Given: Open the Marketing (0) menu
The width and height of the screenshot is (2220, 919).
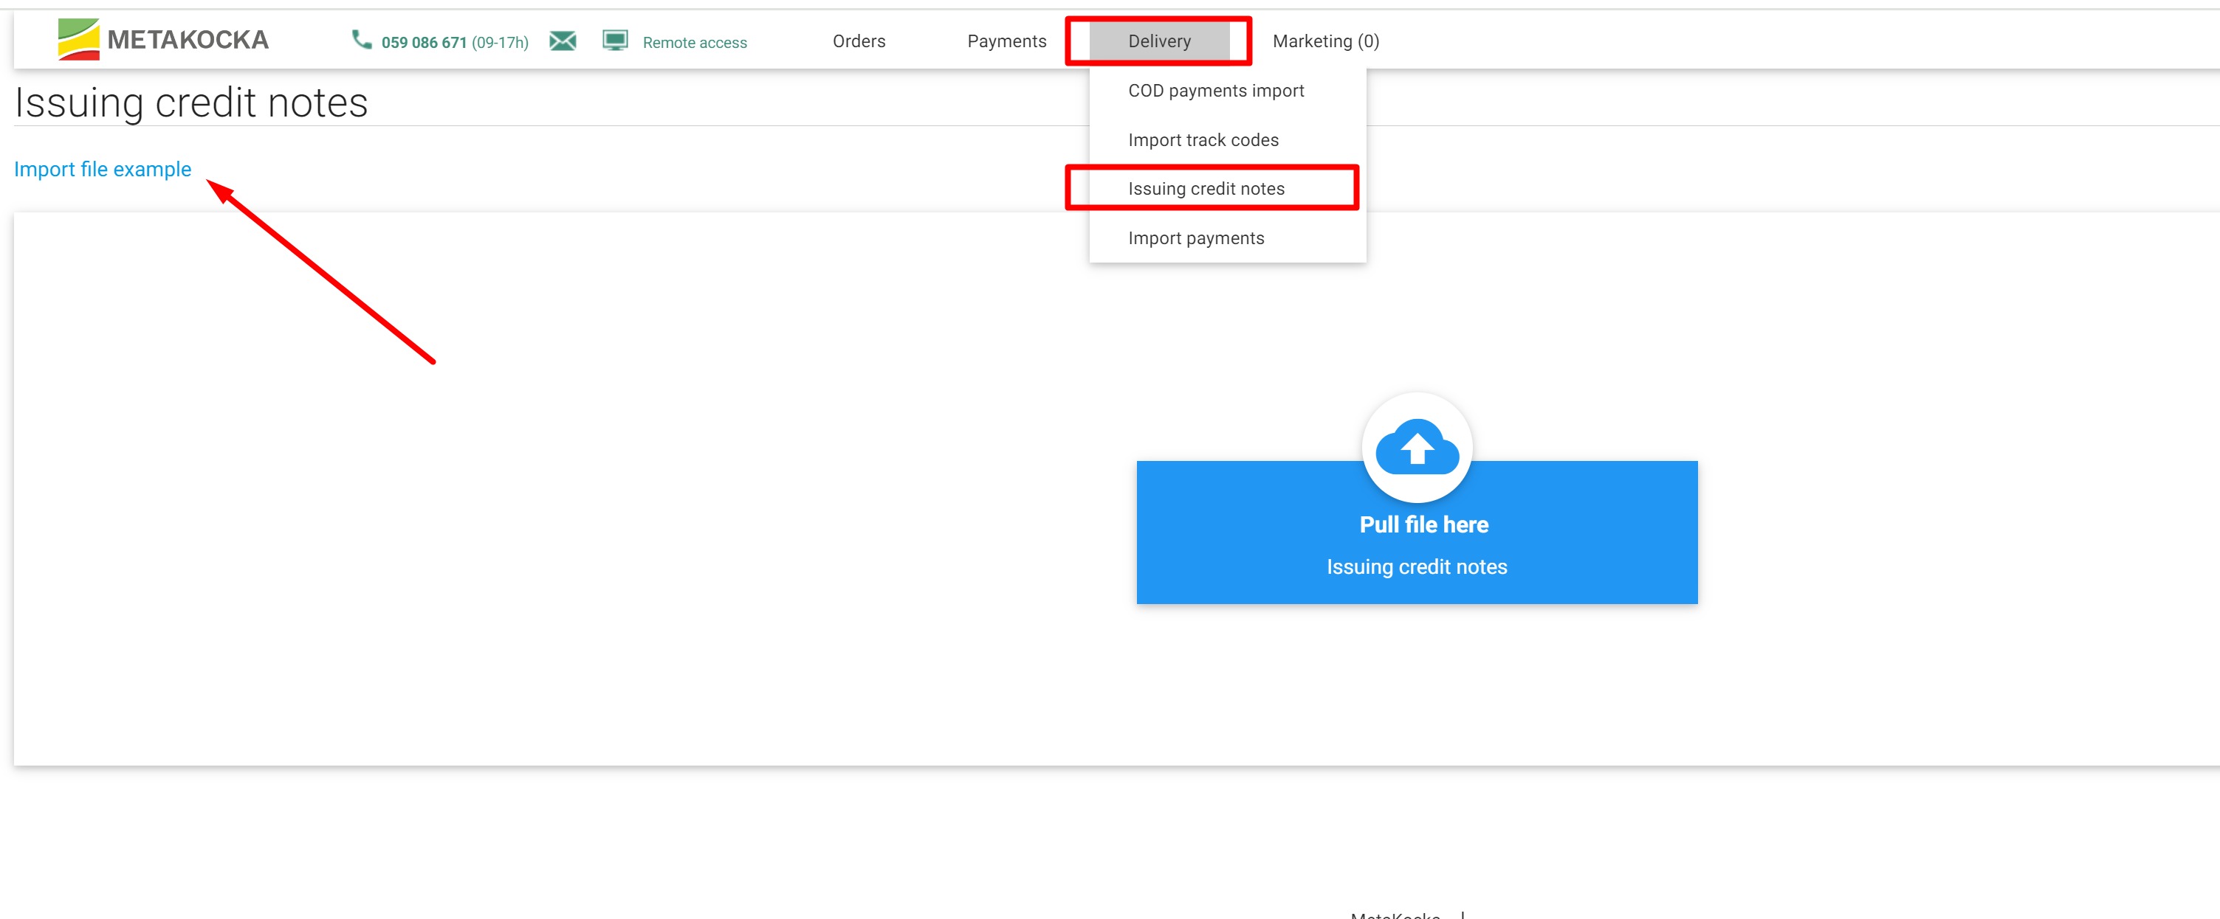Looking at the screenshot, I should (x=1324, y=41).
